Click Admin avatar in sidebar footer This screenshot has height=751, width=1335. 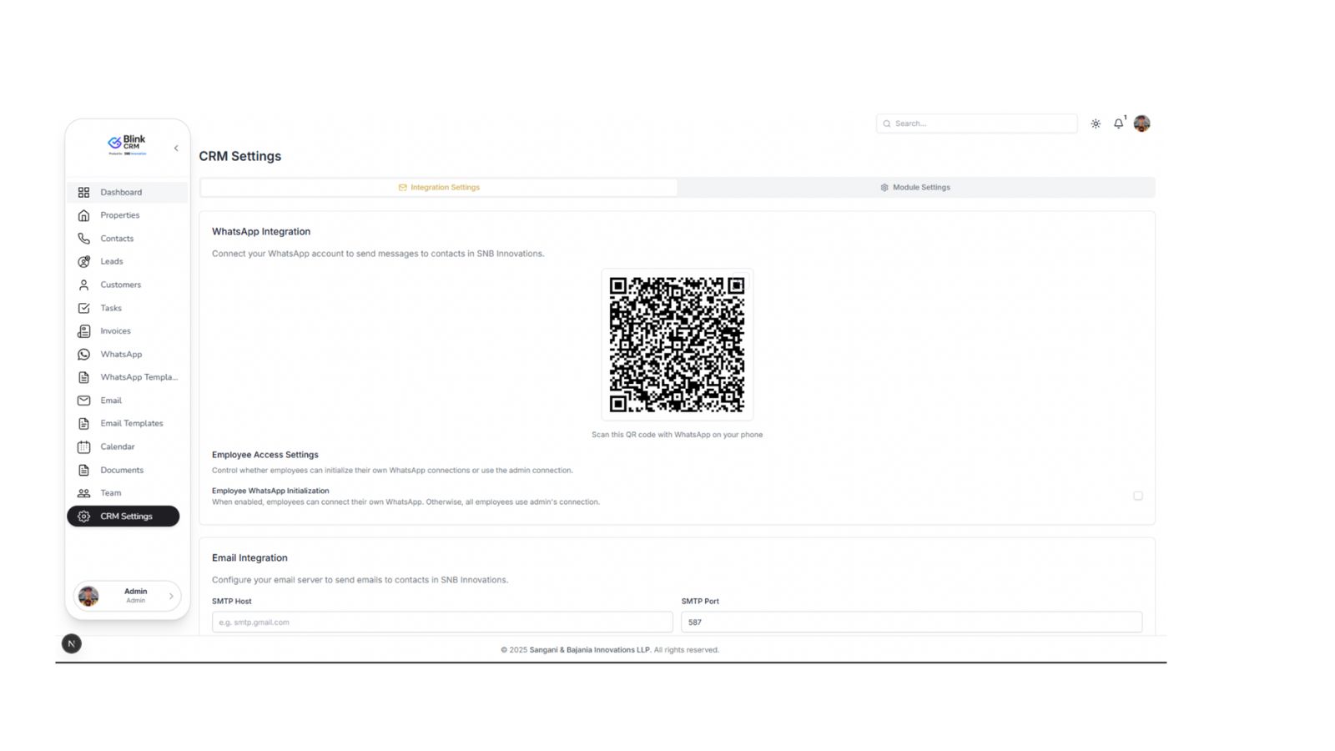[88, 596]
